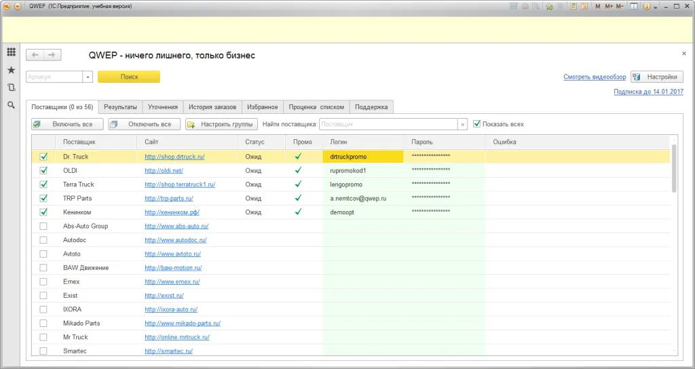
Task: Open the http://shop.drtruck.ru/ link
Action: coord(174,157)
